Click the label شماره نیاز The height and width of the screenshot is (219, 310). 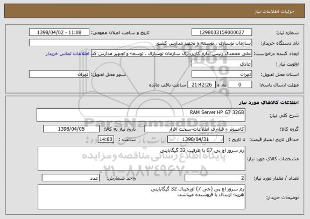(x=287, y=33)
